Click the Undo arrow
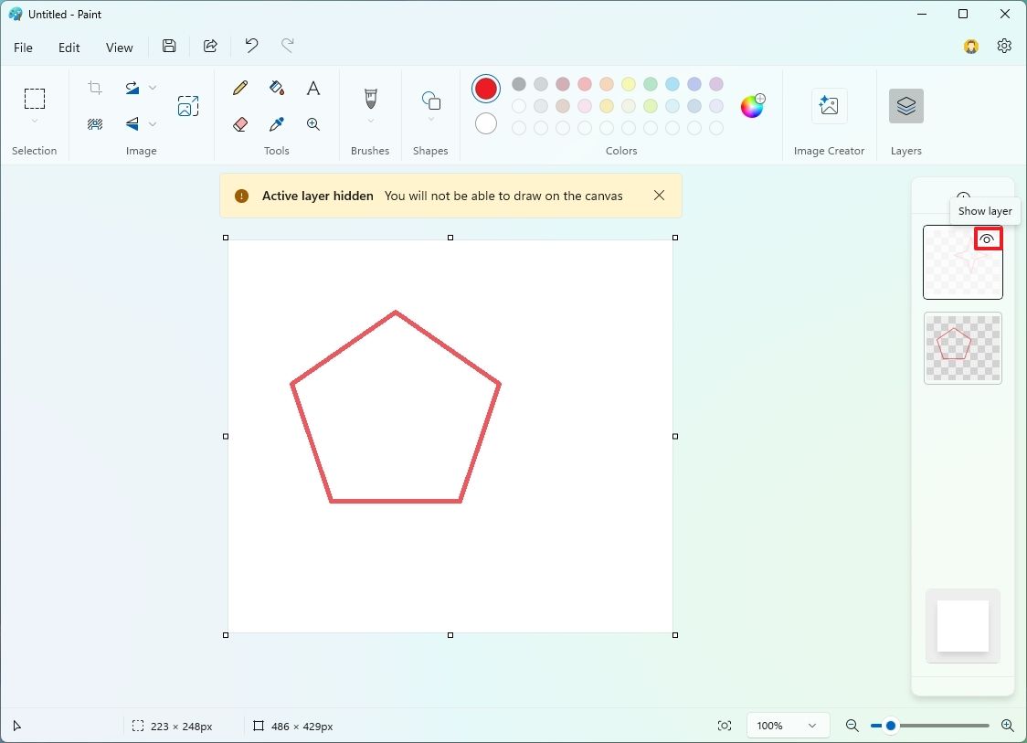This screenshot has width=1027, height=743. coord(250,46)
